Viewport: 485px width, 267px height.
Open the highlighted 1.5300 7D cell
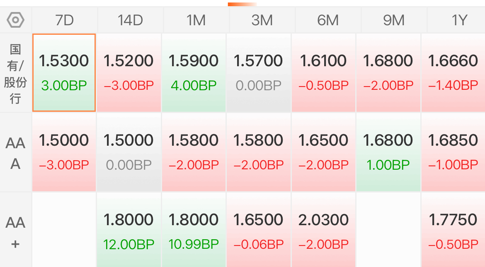(64, 72)
